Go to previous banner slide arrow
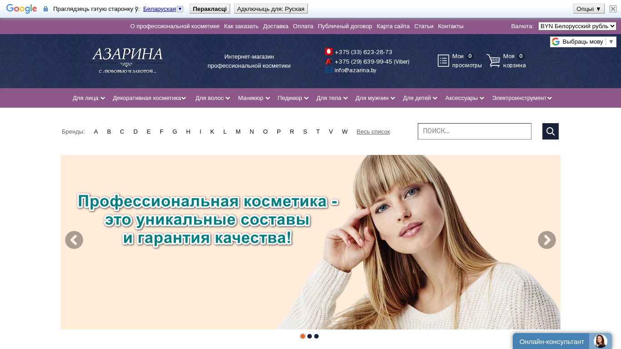The width and height of the screenshot is (621, 349). pos(74,240)
